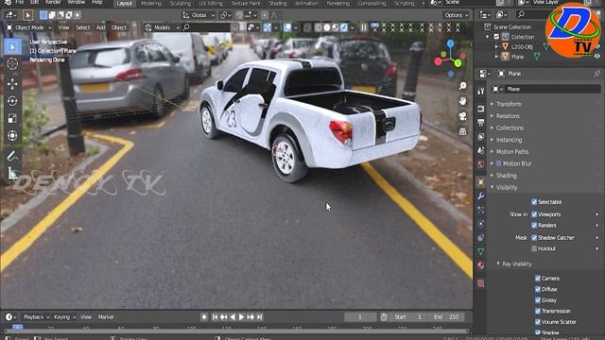Open the Keying dropdown menu
Image resolution: width=605 pixels, height=340 pixels.
(x=64, y=317)
